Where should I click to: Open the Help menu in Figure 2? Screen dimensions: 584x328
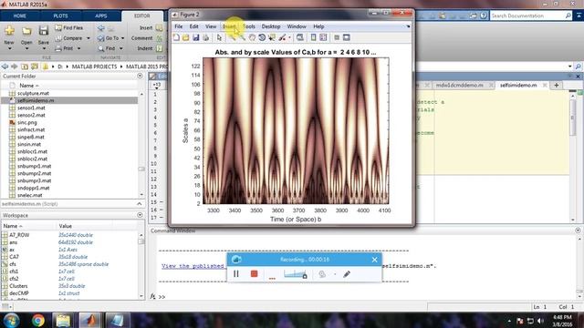pos(318,26)
